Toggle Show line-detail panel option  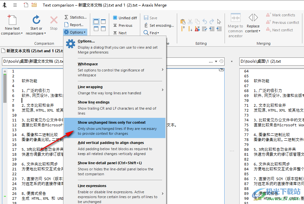(x=115, y=168)
